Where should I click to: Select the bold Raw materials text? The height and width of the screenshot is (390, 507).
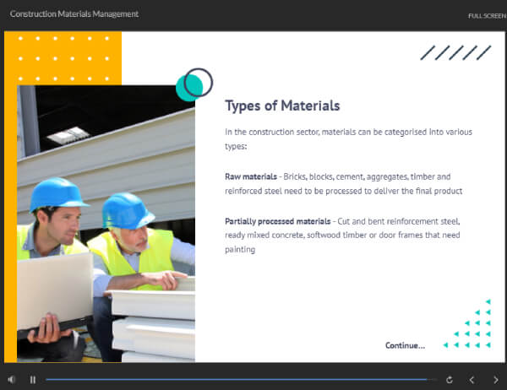(x=250, y=176)
